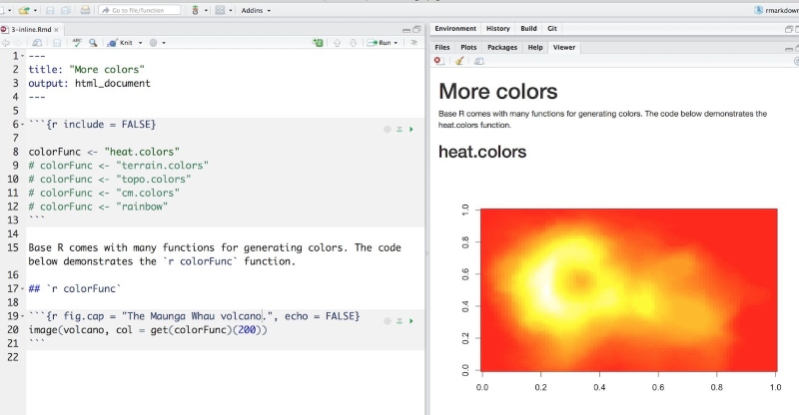
Task: Show the document outline icon
Action: pyautogui.click(x=413, y=43)
